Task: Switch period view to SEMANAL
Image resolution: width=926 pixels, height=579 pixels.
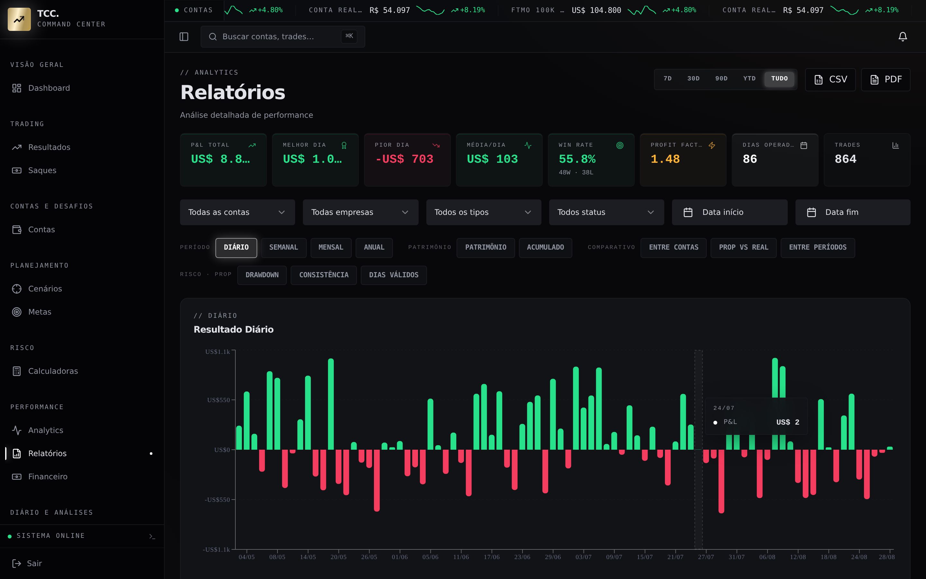Action: click(x=284, y=247)
